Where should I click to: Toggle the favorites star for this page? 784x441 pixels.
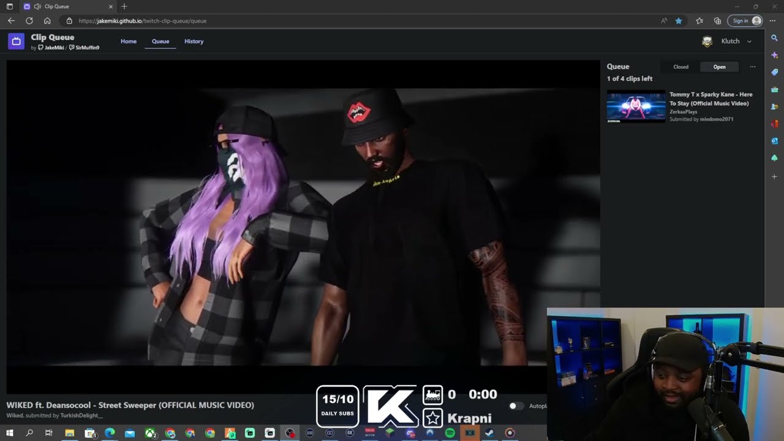[x=679, y=21]
